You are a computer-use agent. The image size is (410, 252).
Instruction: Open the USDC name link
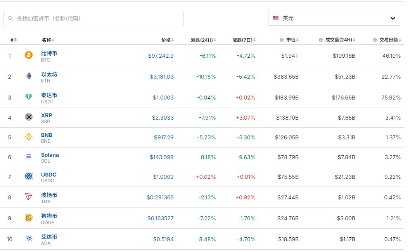click(x=48, y=175)
